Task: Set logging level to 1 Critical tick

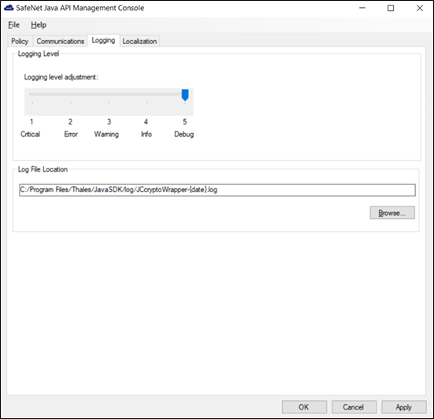Action: 32,102
